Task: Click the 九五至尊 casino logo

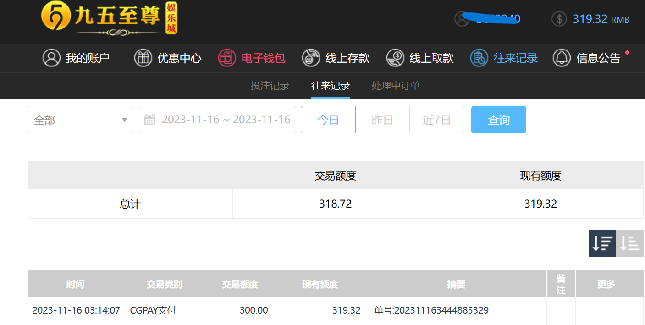Action: click(x=109, y=19)
